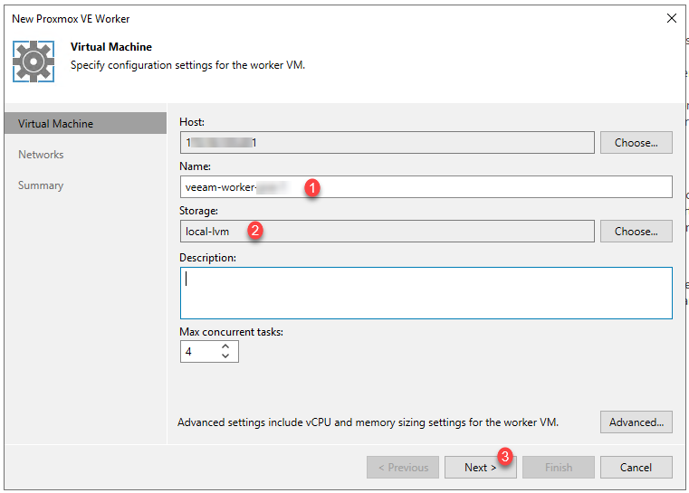Click the advanced settings description text
The width and height of the screenshot is (689, 493).
click(x=368, y=422)
